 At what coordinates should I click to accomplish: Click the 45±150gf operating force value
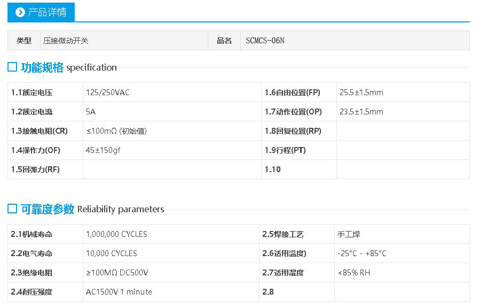tap(103, 150)
